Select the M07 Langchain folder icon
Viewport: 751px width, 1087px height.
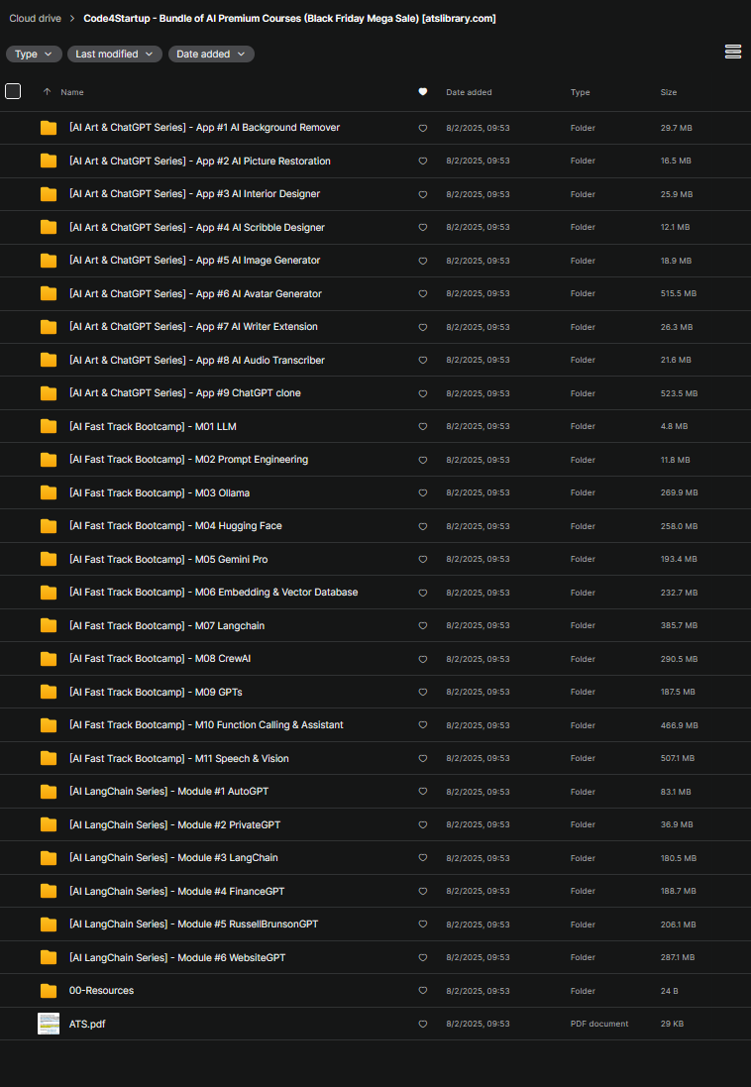(x=49, y=625)
